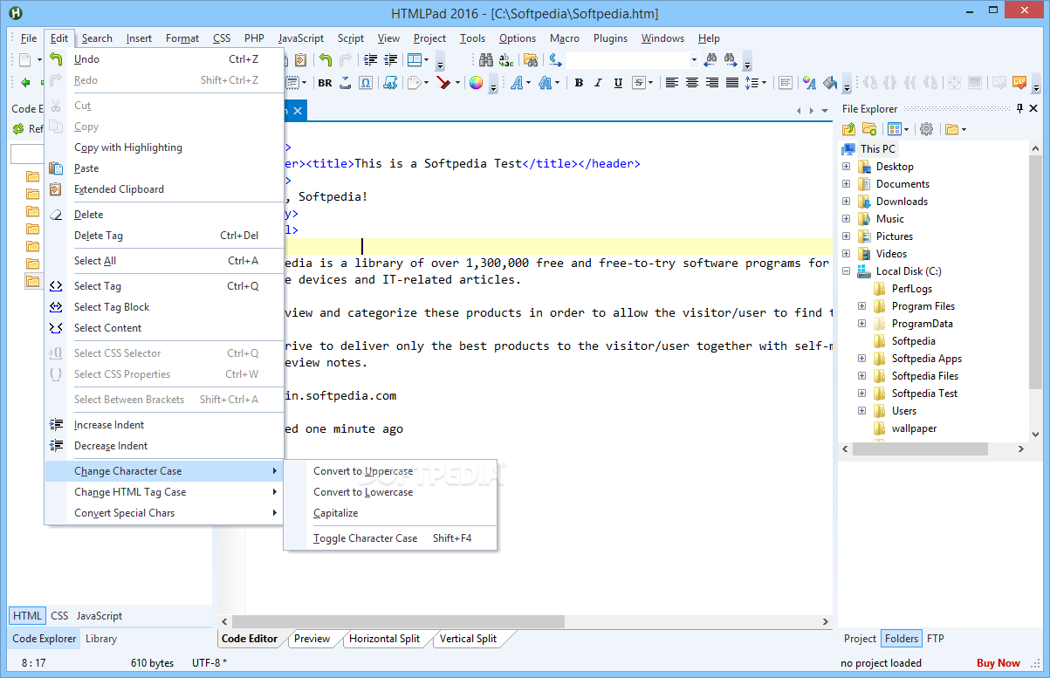
Task: Click green back arrow in navigation toolbar
Action: tap(25, 83)
